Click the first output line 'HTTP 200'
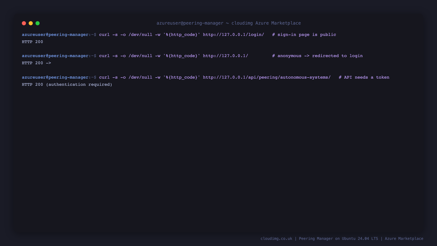The height and width of the screenshot is (246, 437). (x=32, y=42)
